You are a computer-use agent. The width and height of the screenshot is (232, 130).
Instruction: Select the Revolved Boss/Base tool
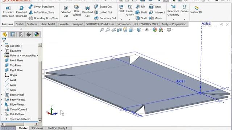tap(21, 11)
